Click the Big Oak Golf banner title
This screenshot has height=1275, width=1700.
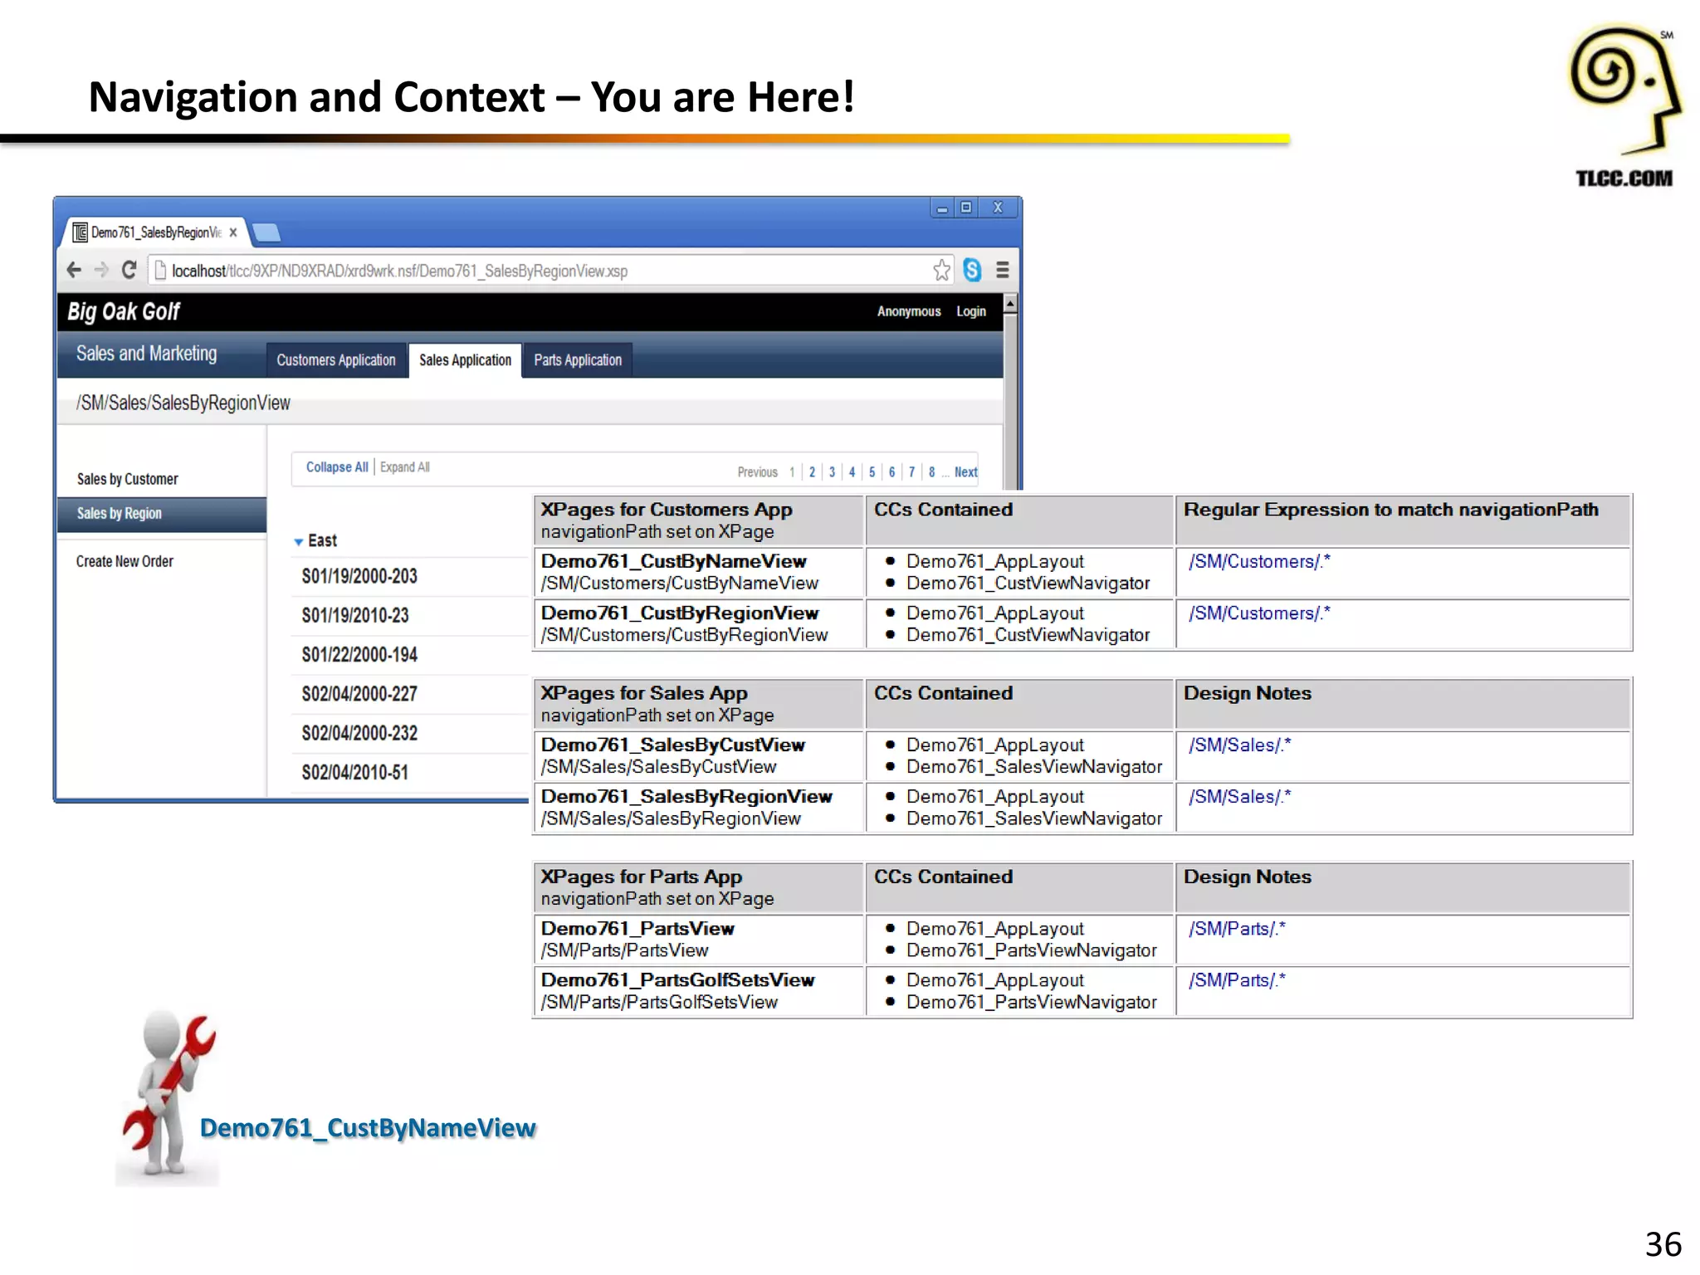point(124,311)
